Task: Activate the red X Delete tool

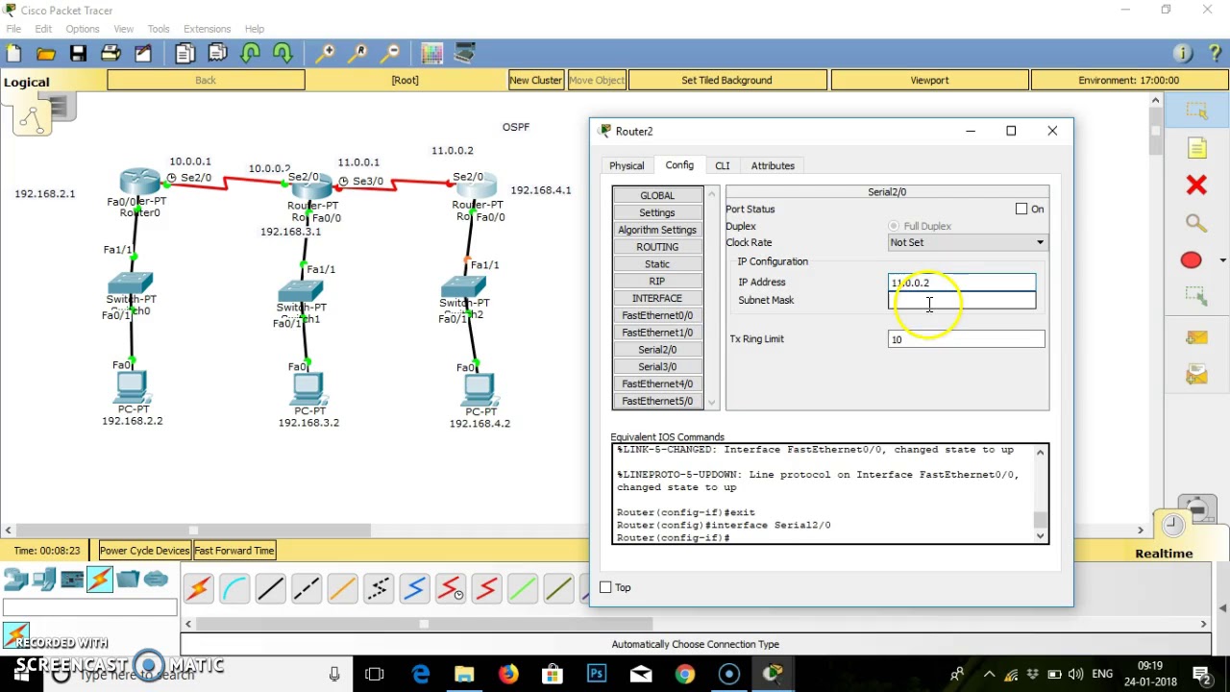Action: [1196, 185]
